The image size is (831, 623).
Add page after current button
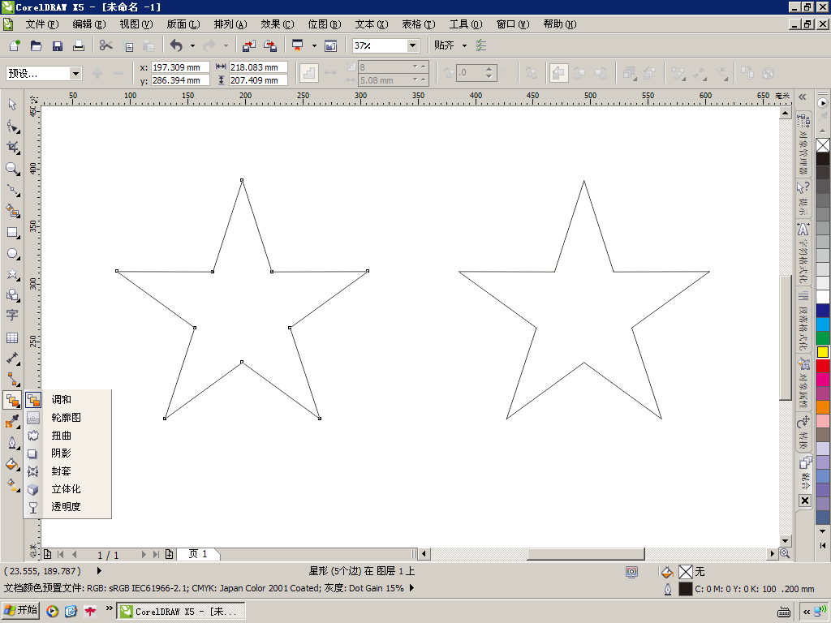click(169, 554)
